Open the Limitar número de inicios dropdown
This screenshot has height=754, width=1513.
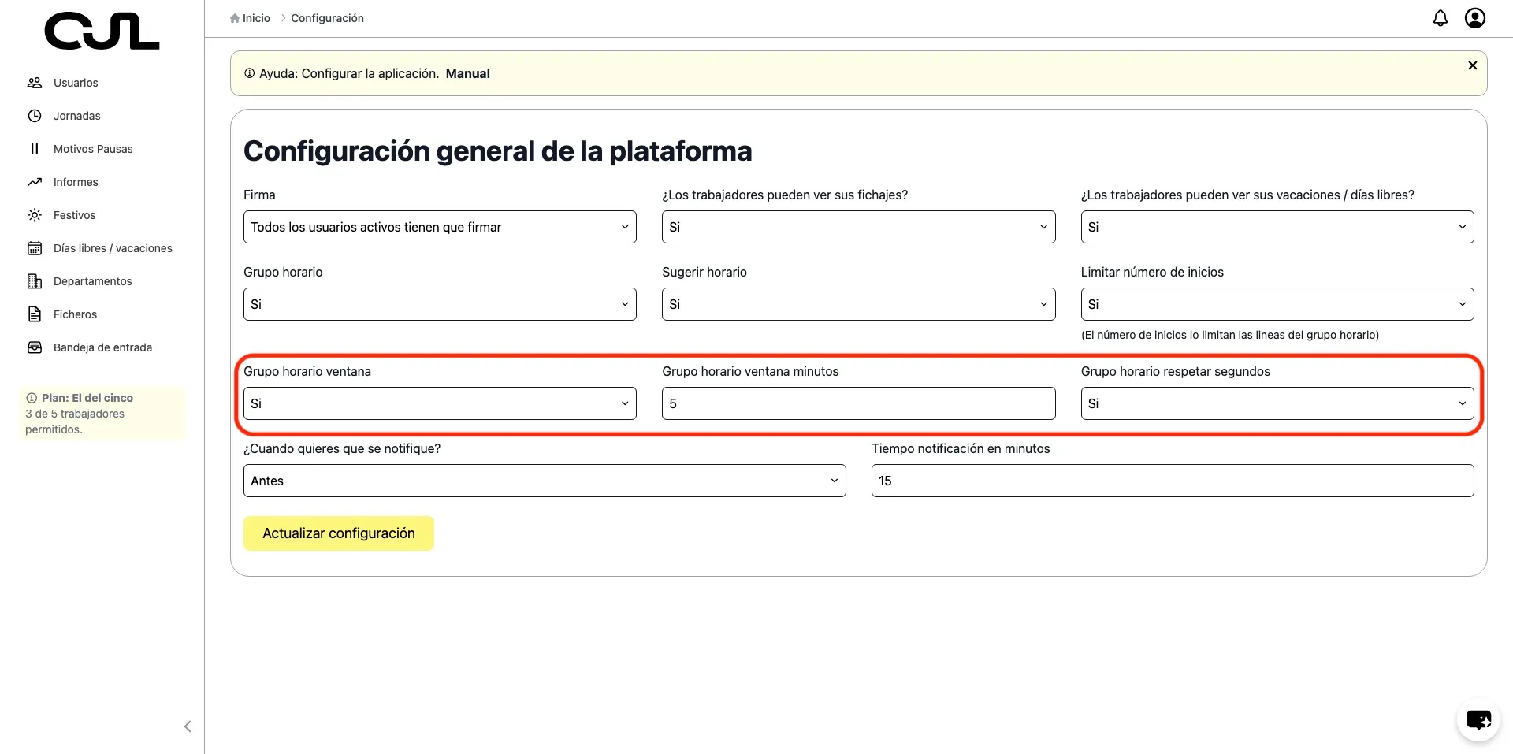1277,304
